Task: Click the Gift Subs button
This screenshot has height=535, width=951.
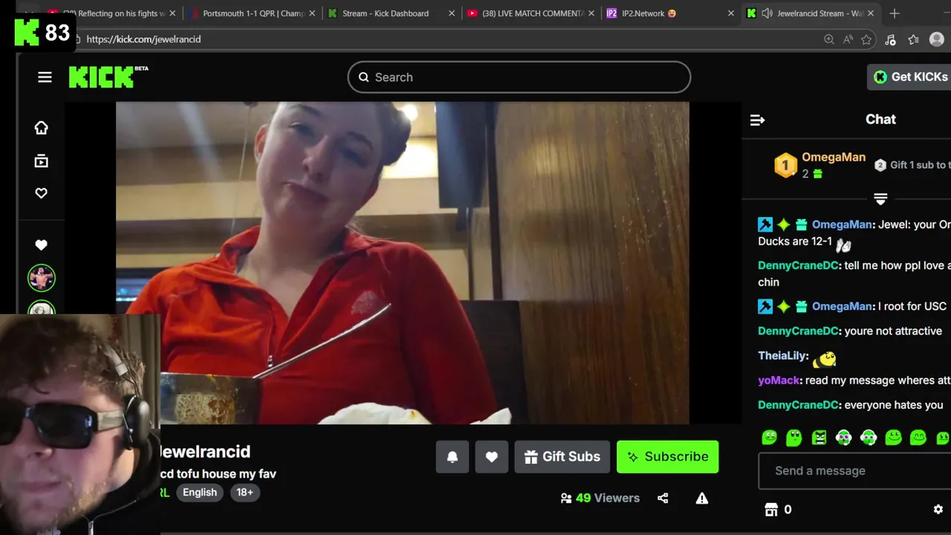Action: click(x=562, y=457)
